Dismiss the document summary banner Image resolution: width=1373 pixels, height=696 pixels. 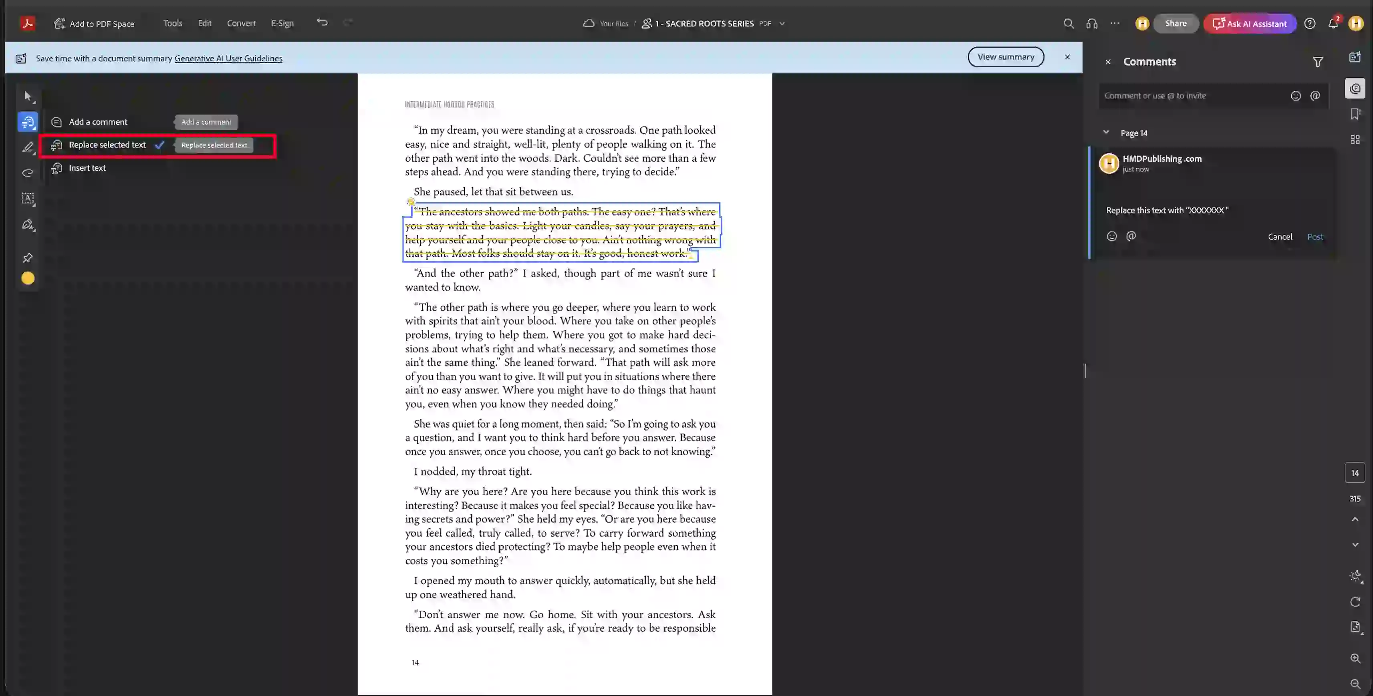(x=1067, y=57)
